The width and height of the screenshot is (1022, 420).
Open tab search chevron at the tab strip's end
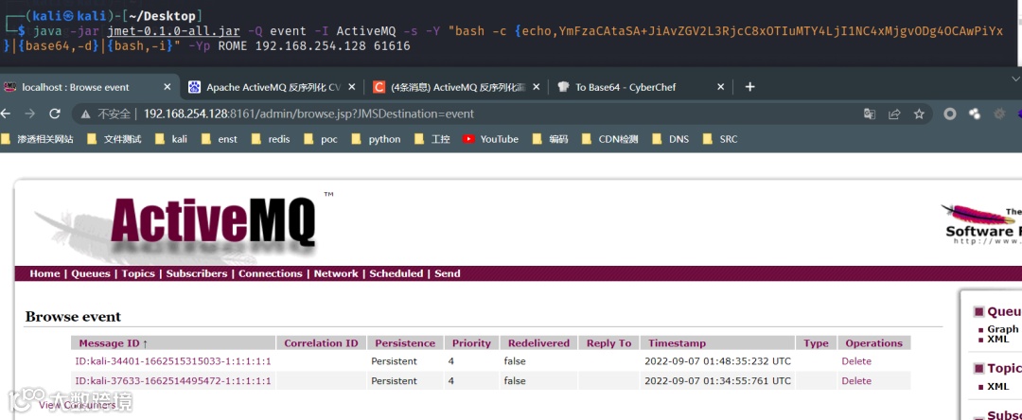coord(1015,79)
